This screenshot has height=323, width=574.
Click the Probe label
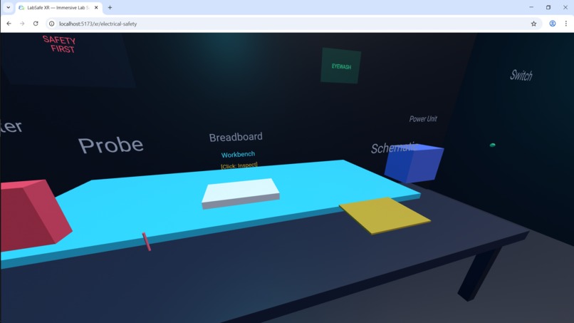click(x=111, y=145)
